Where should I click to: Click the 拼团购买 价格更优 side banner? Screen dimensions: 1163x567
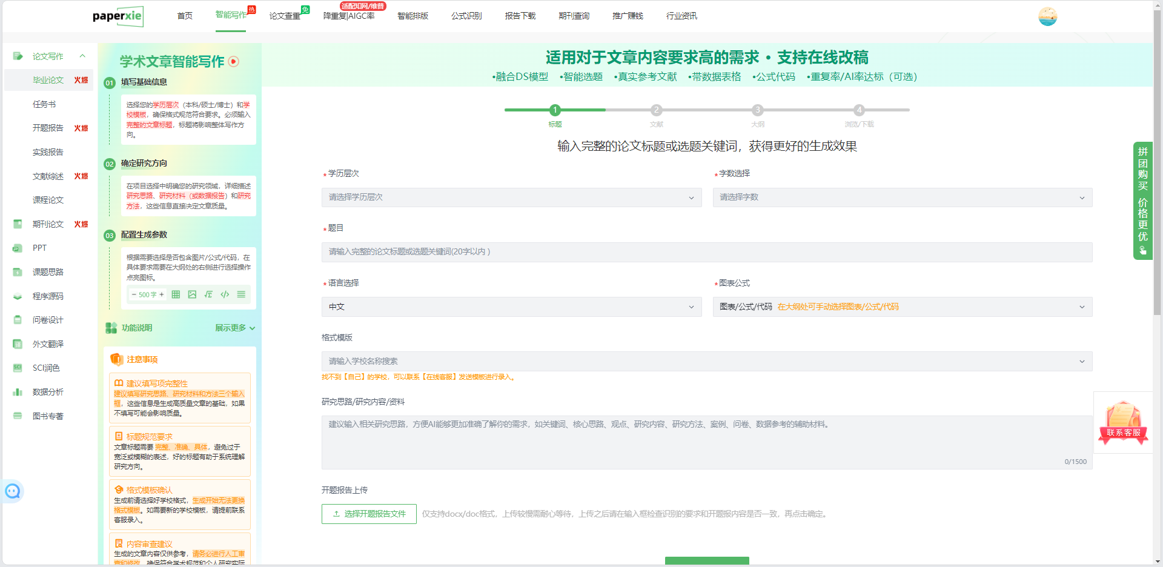pos(1142,200)
